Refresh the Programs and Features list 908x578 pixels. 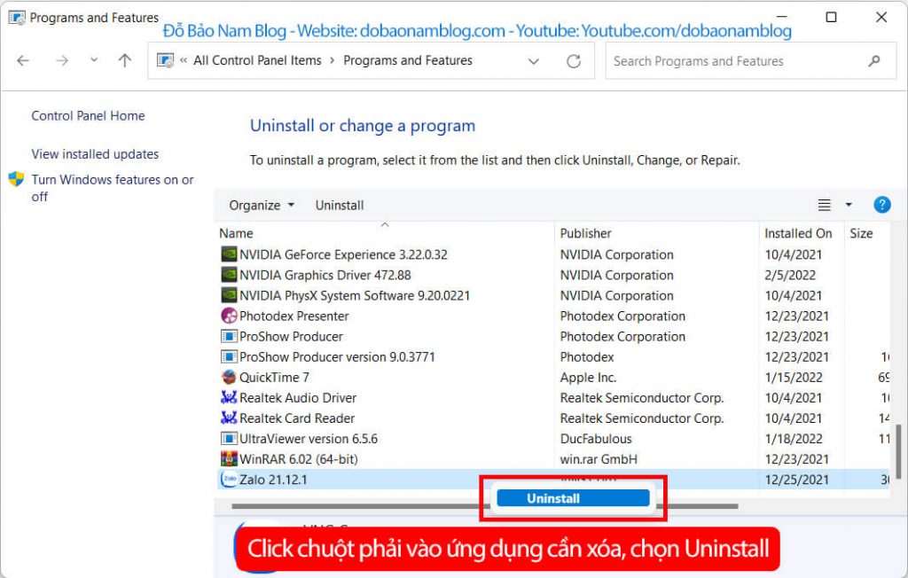click(574, 61)
